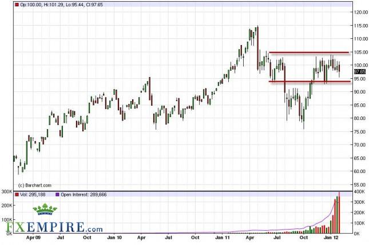Click the Vol: 295,188 label

click(x=33, y=195)
